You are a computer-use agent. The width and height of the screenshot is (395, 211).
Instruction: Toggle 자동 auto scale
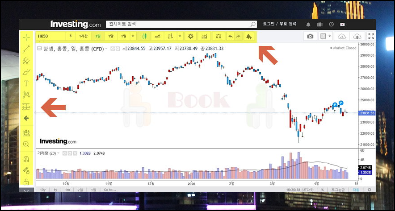(x=356, y=190)
